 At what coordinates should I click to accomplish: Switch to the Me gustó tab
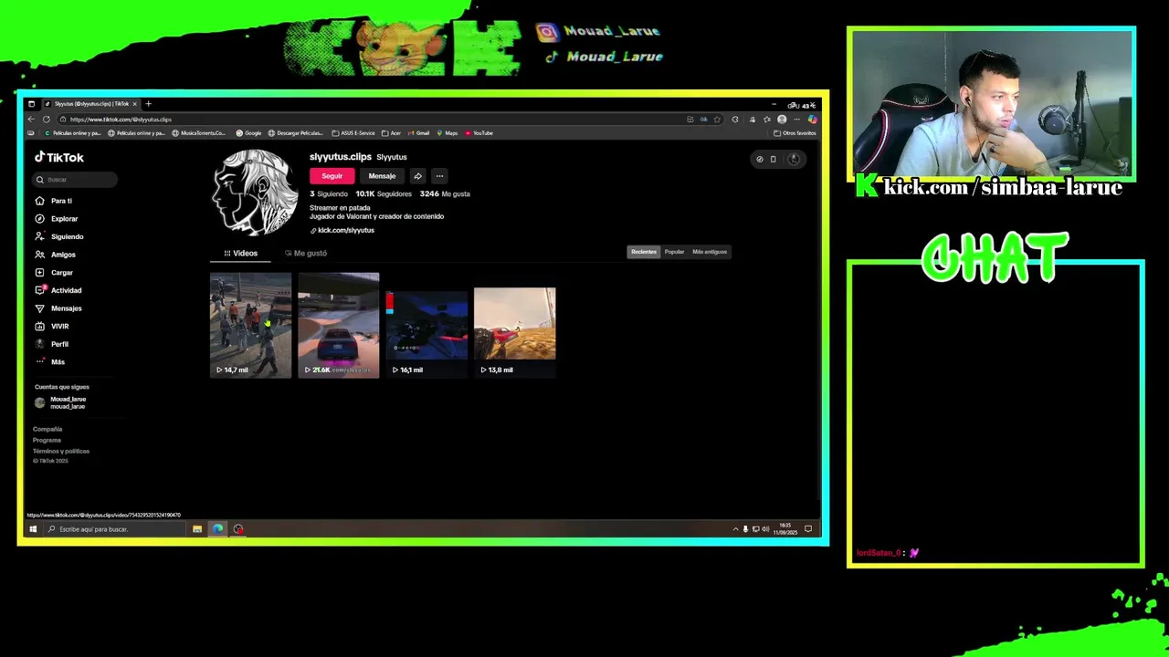point(306,253)
